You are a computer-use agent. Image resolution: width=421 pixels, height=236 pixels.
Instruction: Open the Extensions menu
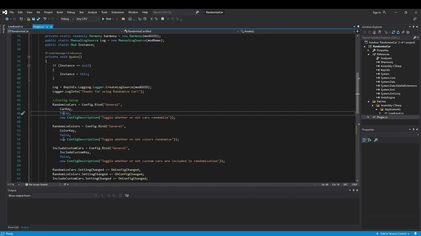(117, 12)
